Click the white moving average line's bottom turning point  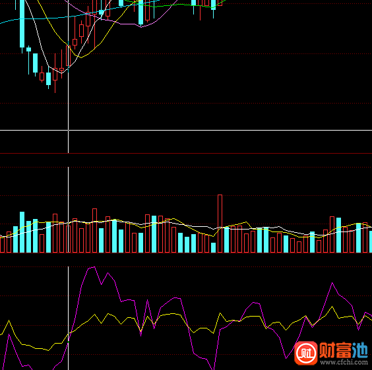tap(61, 73)
